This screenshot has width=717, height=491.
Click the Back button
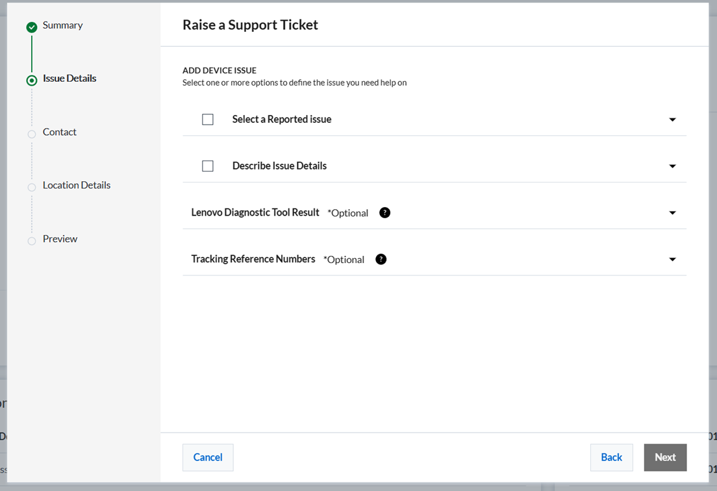click(611, 457)
